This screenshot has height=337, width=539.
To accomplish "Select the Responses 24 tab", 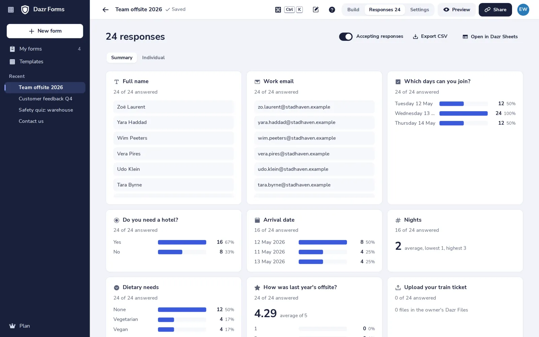I will coord(384,10).
